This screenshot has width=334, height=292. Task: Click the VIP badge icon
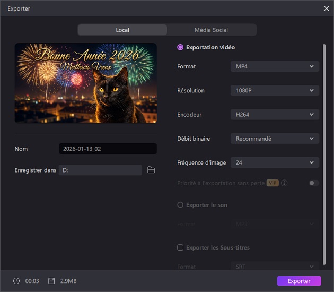pos(273,183)
